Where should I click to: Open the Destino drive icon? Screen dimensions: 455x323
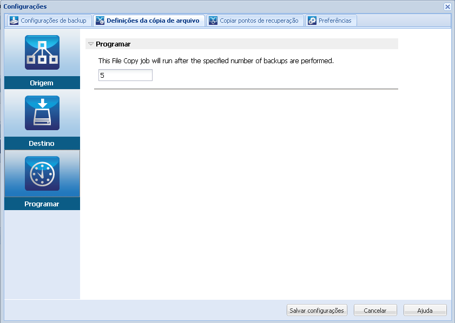(x=42, y=113)
